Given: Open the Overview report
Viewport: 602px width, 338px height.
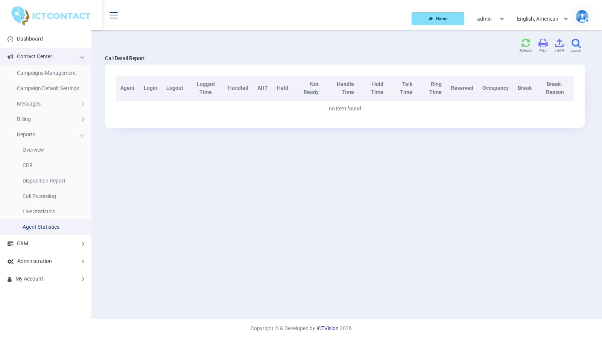Looking at the screenshot, I should (x=33, y=150).
